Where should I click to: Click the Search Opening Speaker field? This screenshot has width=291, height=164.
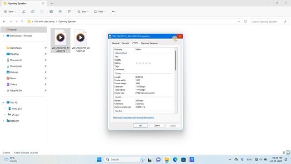(x=269, y=21)
